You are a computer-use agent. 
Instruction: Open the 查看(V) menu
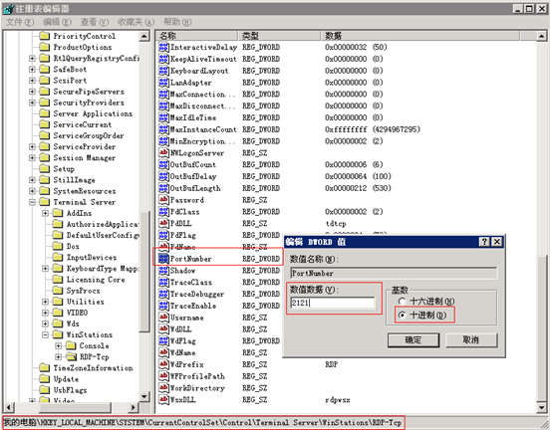tap(95, 22)
